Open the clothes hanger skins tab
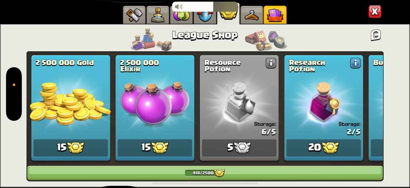Image resolution: width=410 pixels, height=188 pixels. pyautogui.click(x=252, y=15)
